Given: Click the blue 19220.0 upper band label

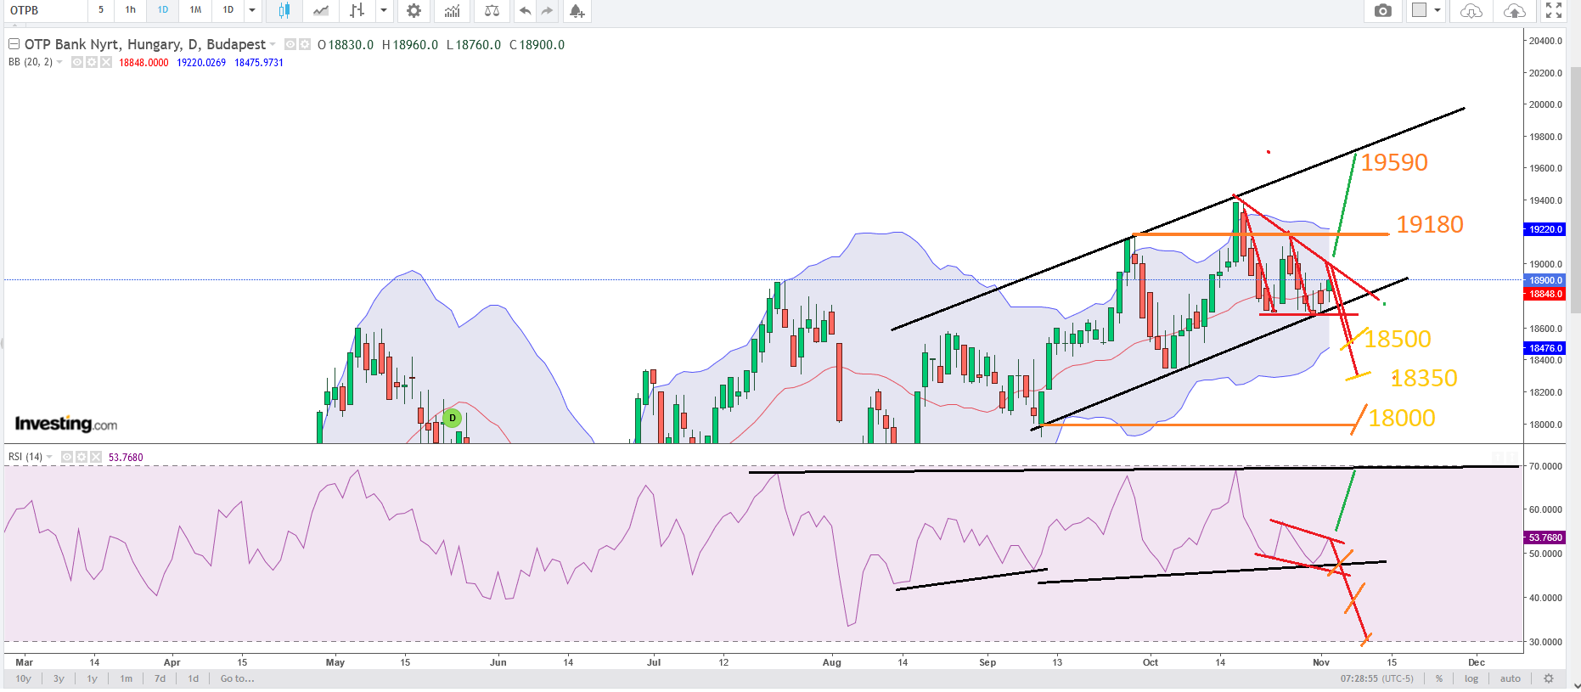Looking at the screenshot, I should [1545, 229].
